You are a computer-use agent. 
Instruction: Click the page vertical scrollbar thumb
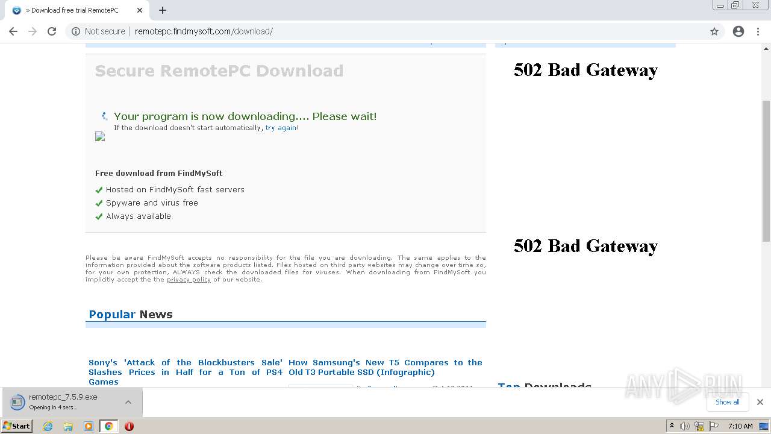pos(766,171)
